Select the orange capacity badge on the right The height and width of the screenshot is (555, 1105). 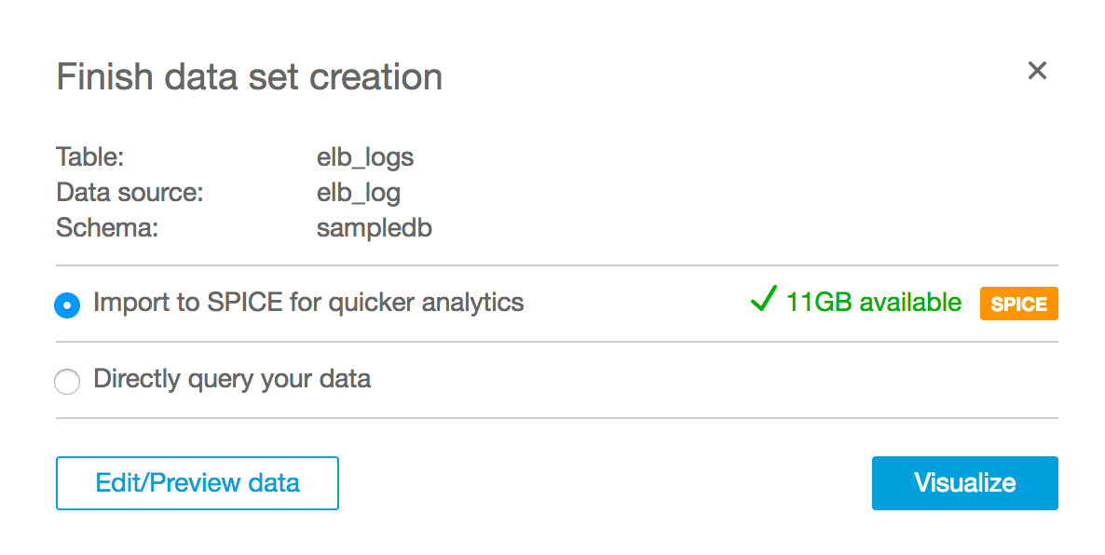click(x=1018, y=304)
